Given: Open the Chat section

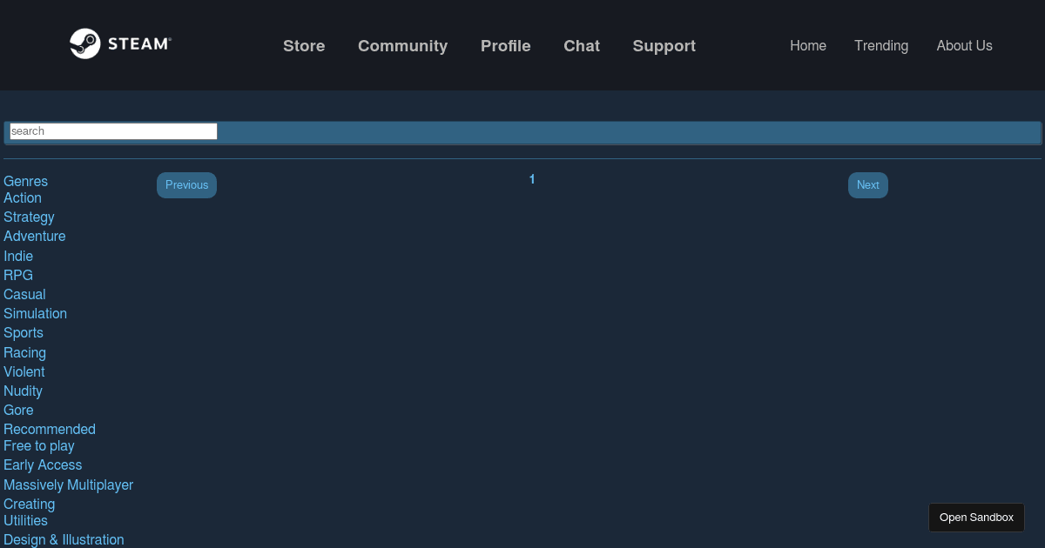Looking at the screenshot, I should (582, 46).
